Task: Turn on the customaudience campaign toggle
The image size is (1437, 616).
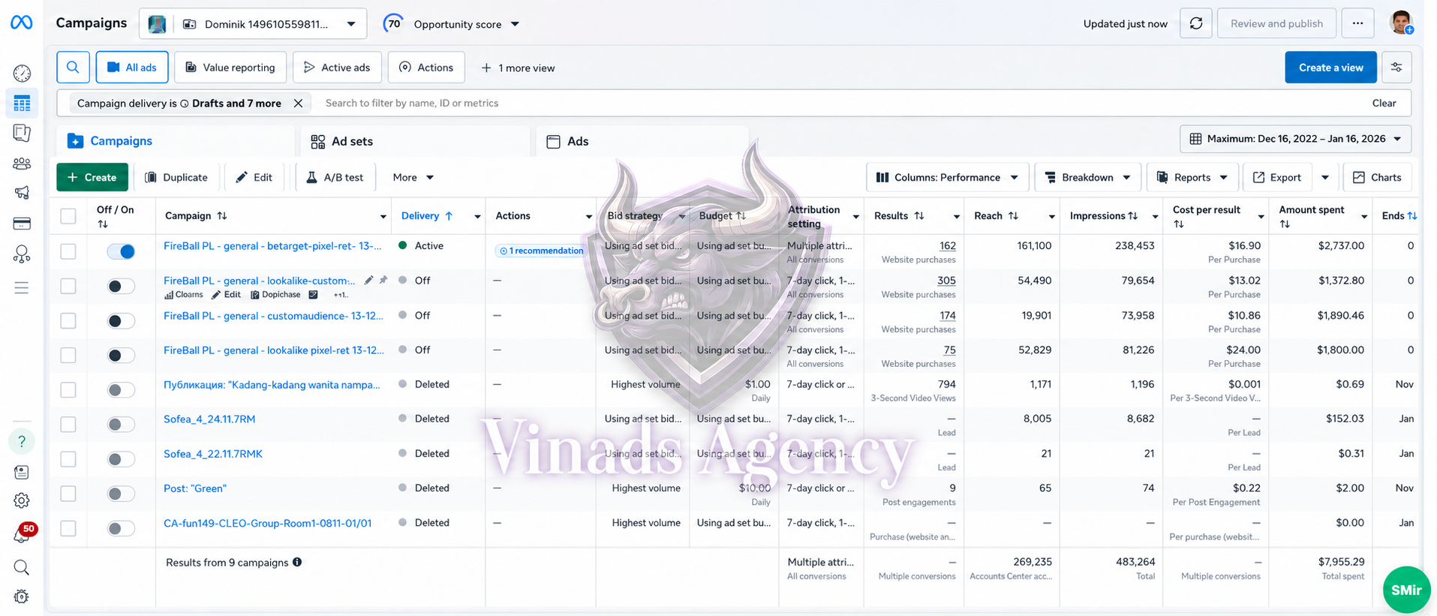Action: pos(121,321)
